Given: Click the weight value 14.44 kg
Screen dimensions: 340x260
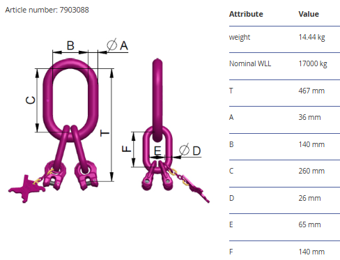Looking at the screenshot, I should [x=311, y=37].
